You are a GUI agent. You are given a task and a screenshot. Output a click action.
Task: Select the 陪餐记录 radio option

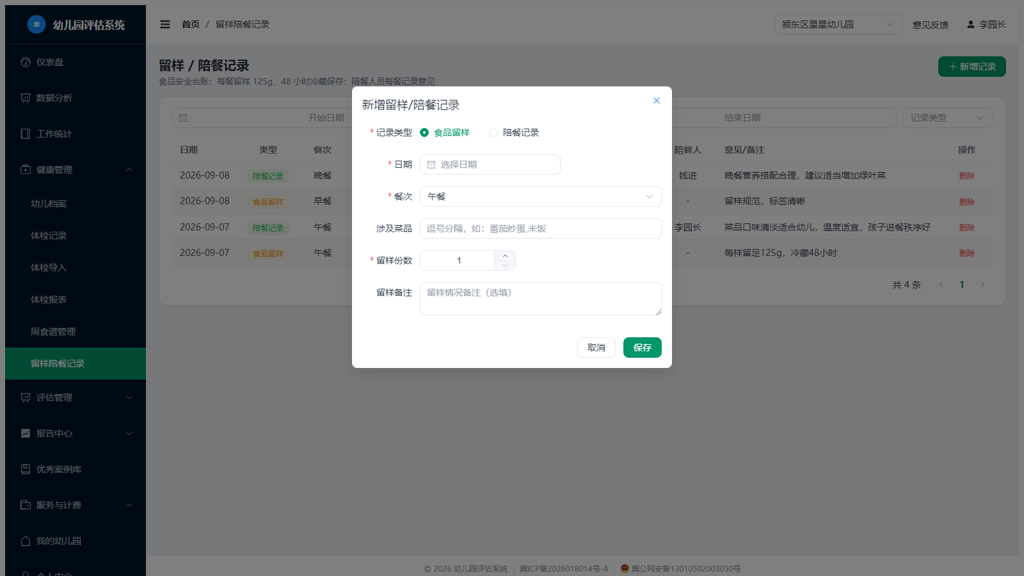coord(514,132)
